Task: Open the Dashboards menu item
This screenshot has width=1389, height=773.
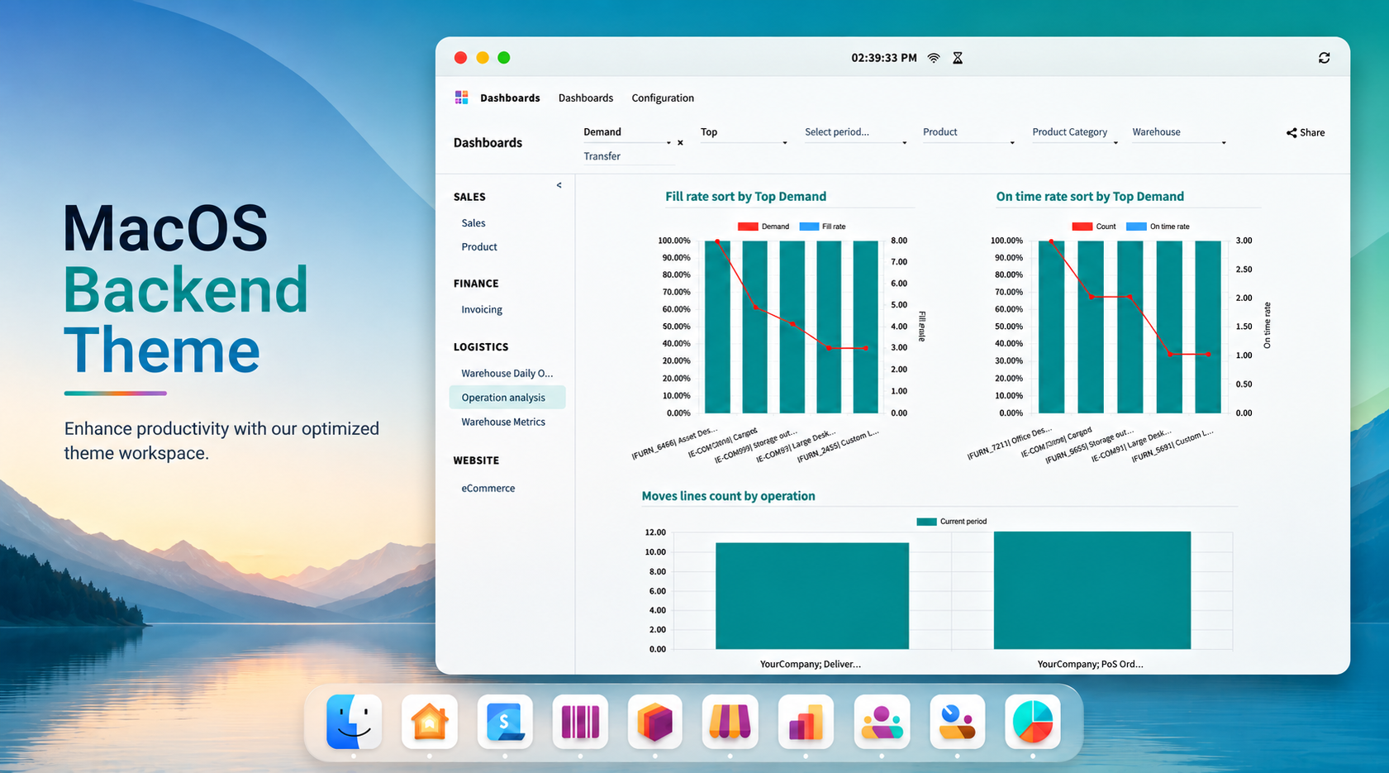Action: tap(586, 98)
